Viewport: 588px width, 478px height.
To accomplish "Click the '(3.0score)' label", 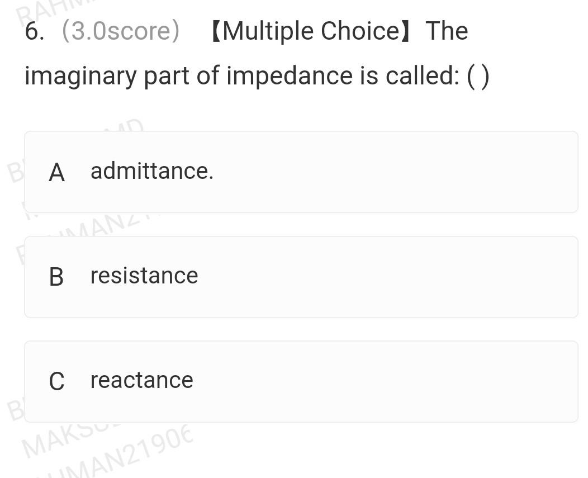I will point(121,31).
